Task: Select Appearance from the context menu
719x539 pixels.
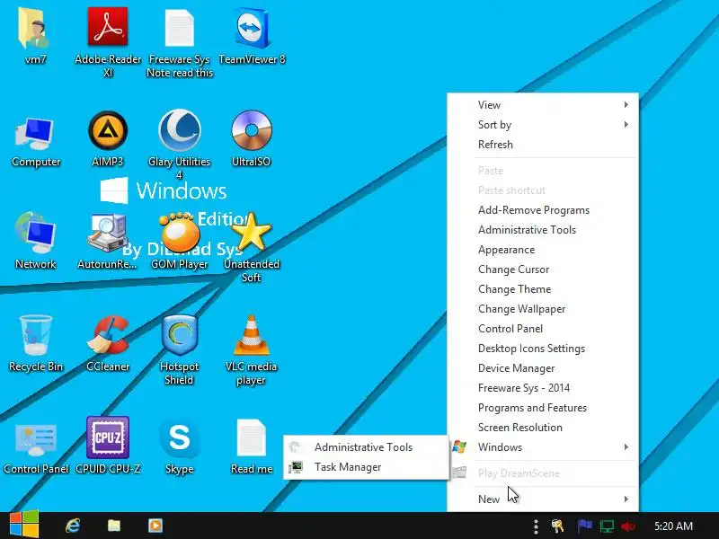Action: click(543, 250)
